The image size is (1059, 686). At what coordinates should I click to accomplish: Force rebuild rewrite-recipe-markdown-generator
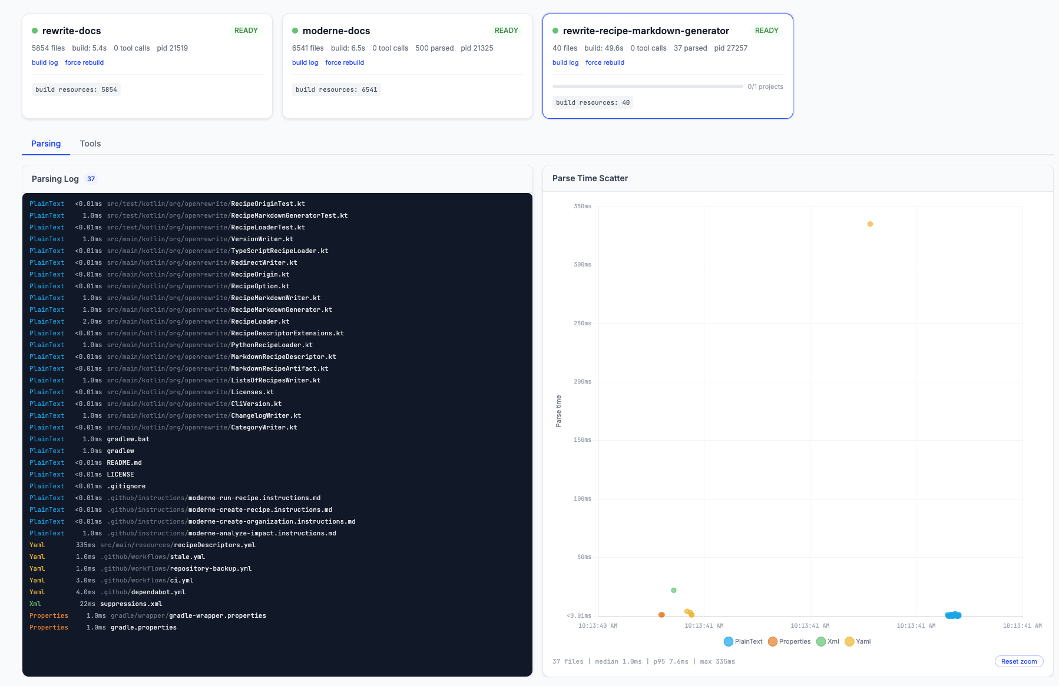604,62
